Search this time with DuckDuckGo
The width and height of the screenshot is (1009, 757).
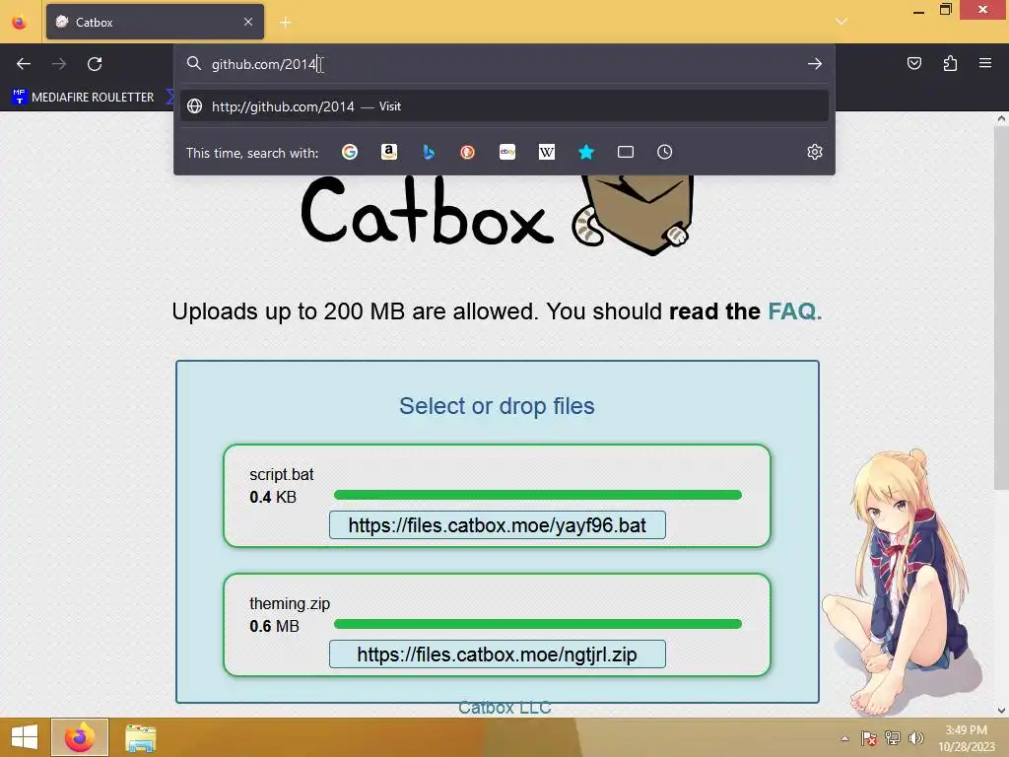(468, 152)
